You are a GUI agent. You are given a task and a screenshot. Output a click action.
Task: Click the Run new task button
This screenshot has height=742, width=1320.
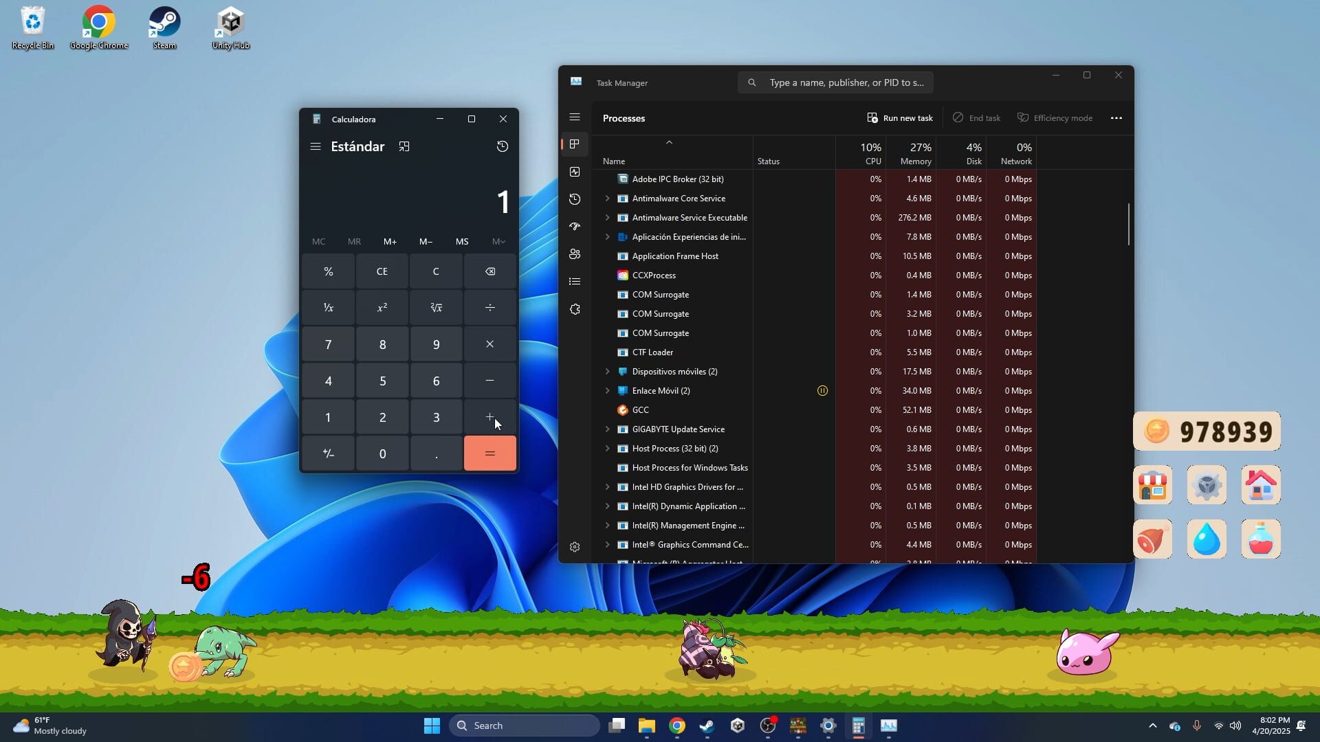coord(901,117)
